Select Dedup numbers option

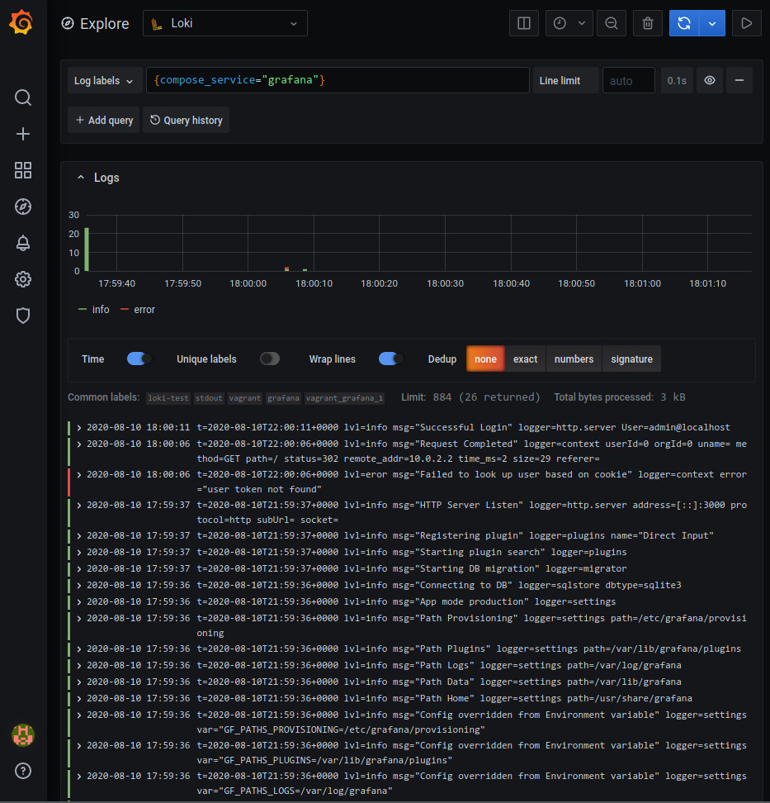pyautogui.click(x=574, y=359)
